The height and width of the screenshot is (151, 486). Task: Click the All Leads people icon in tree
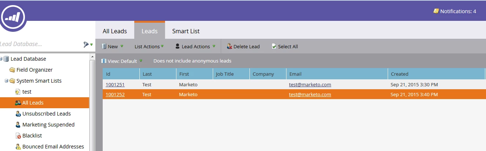(x=18, y=103)
